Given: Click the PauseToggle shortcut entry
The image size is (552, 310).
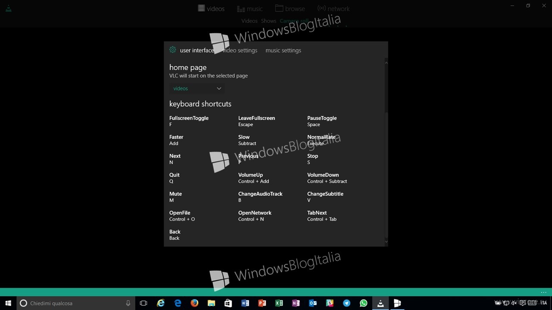Looking at the screenshot, I should click(322, 121).
